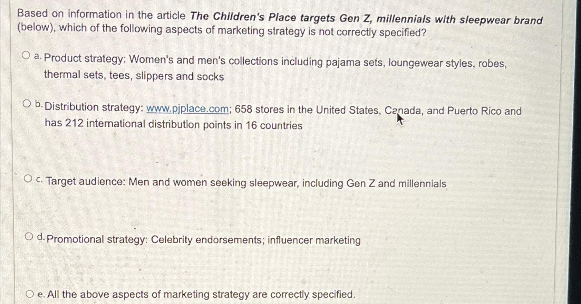581x304 pixels.
Task: Pick the option e radio button
Action: (30, 294)
